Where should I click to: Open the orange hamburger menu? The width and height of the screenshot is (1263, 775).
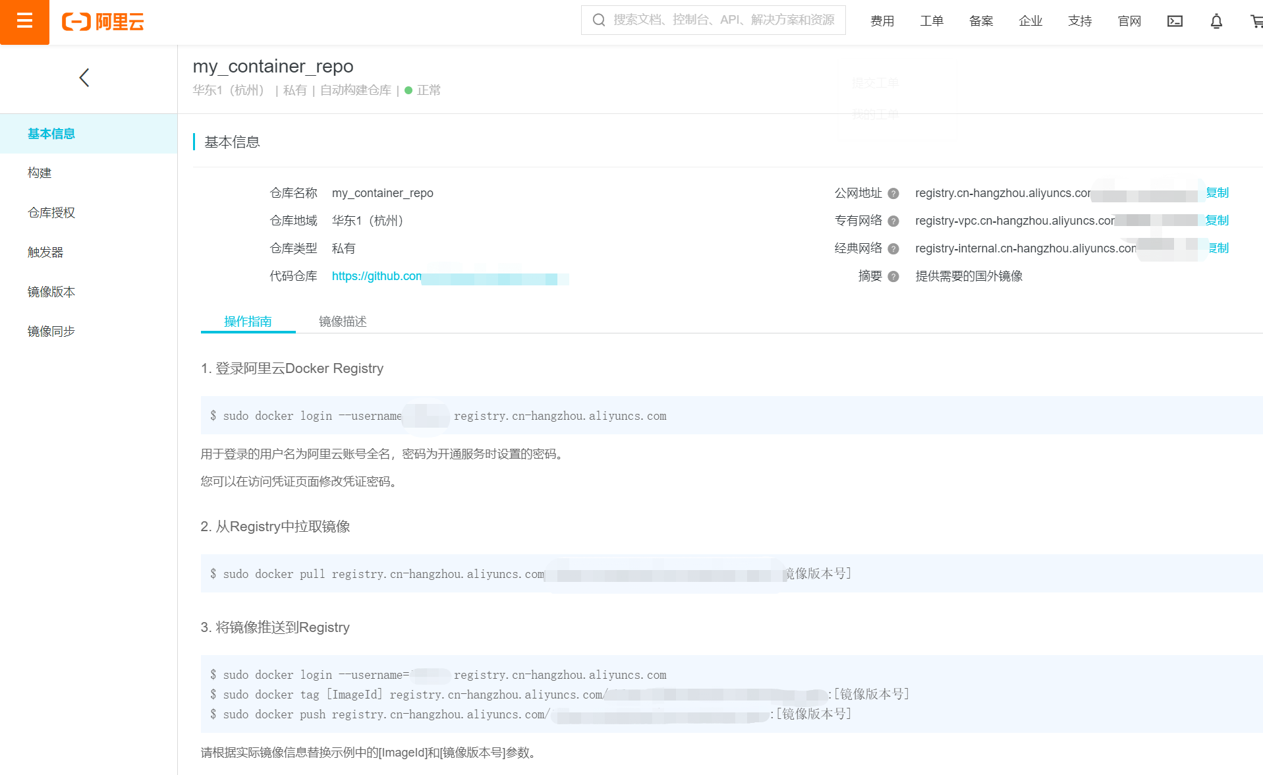point(24,22)
